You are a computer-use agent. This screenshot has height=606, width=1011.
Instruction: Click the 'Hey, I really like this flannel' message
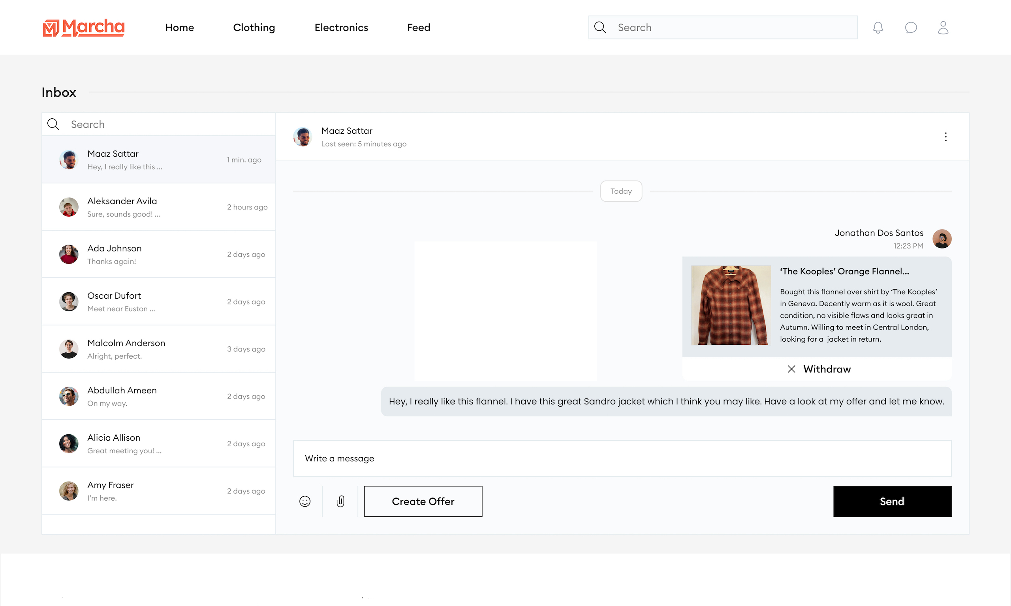(666, 401)
